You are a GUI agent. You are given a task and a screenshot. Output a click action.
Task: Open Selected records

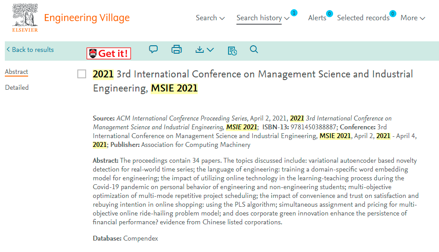[x=363, y=18]
